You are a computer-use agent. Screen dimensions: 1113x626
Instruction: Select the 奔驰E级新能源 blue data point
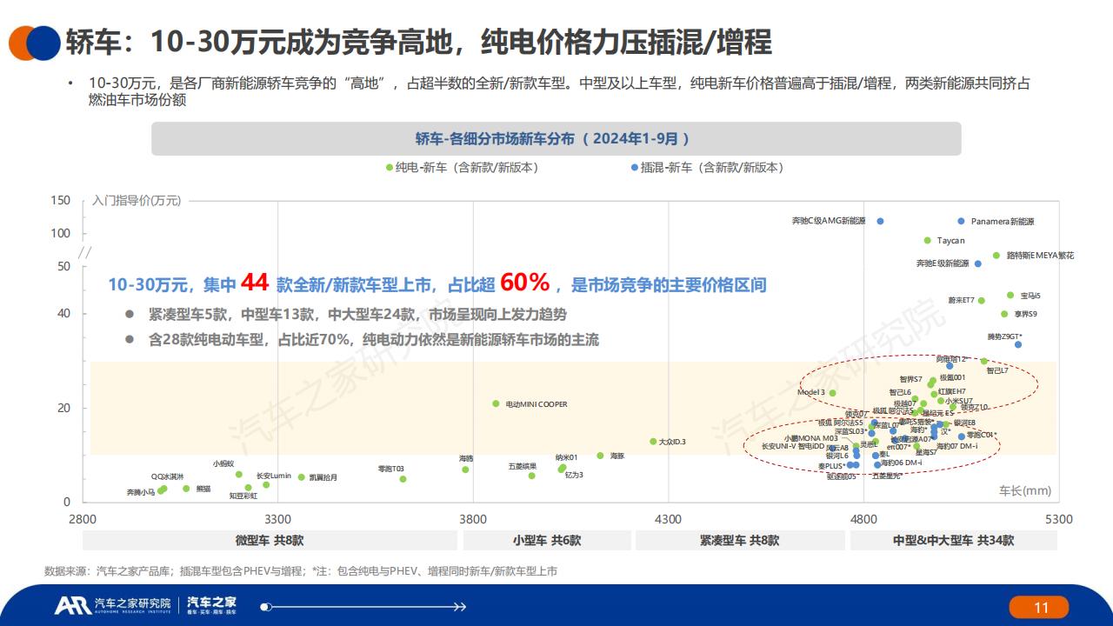[977, 263]
